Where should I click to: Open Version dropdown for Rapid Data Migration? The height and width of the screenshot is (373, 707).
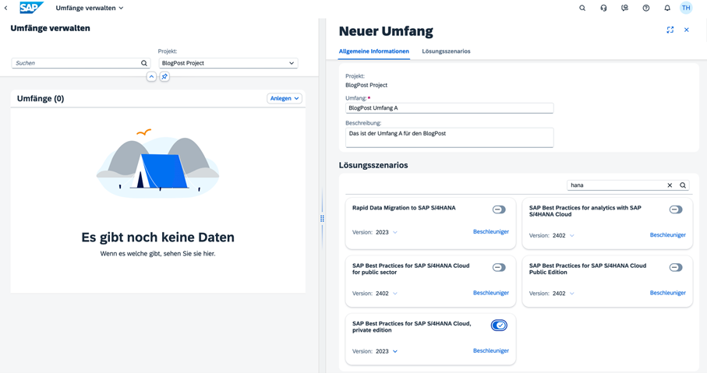pyautogui.click(x=395, y=232)
